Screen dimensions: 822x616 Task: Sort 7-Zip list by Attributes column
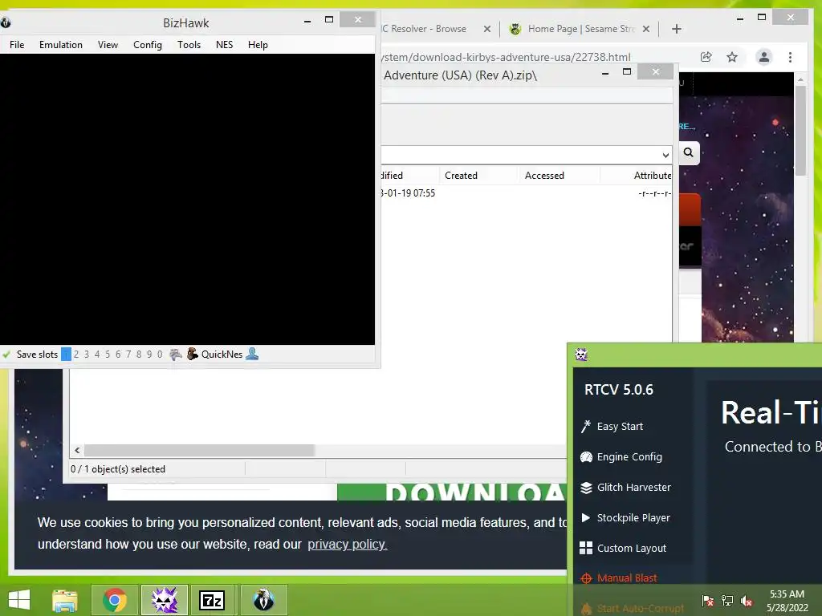652,176
